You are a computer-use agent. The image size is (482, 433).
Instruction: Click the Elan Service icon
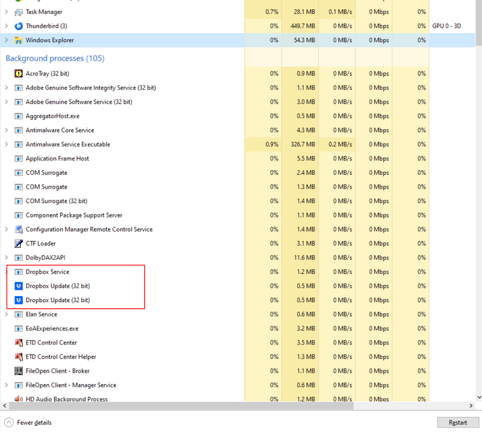pyautogui.click(x=19, y=314)
